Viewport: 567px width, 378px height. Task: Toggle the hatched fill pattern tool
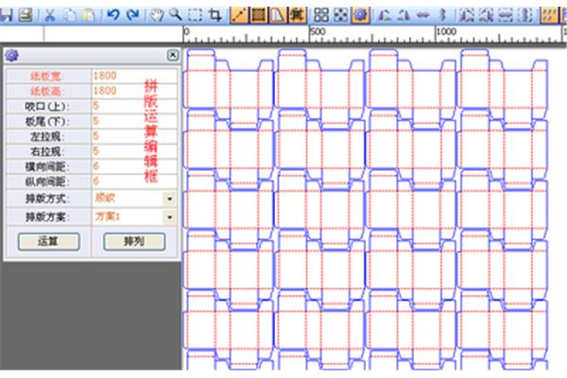click(259, 15)
